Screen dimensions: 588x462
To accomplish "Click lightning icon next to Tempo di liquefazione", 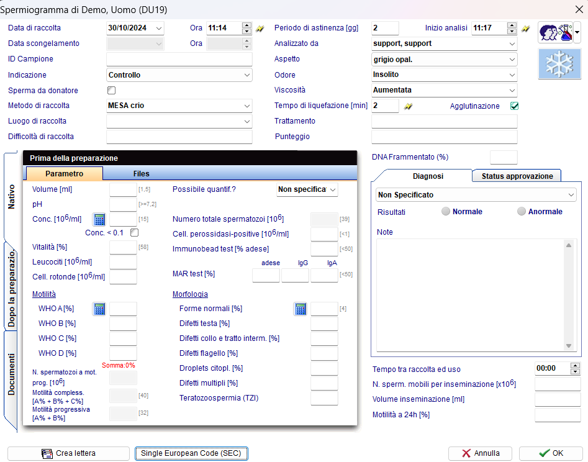I will click(x=409, y=107).
